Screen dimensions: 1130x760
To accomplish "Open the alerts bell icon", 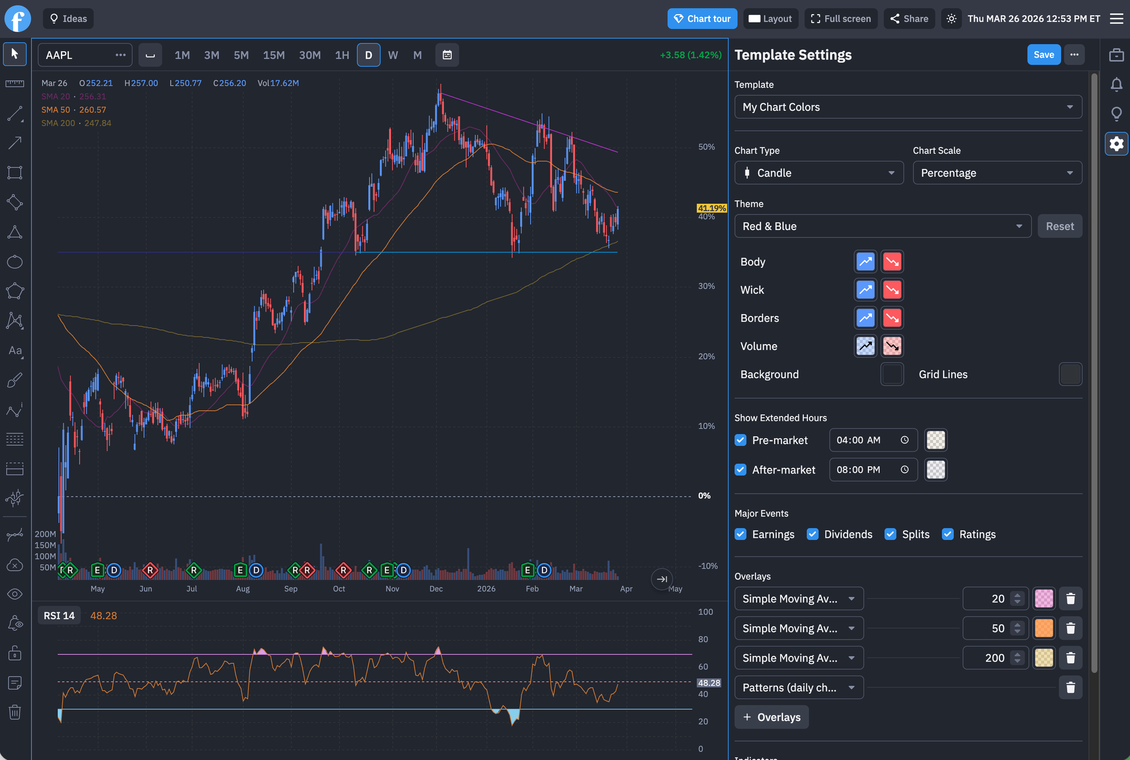I will [1116, 85].
